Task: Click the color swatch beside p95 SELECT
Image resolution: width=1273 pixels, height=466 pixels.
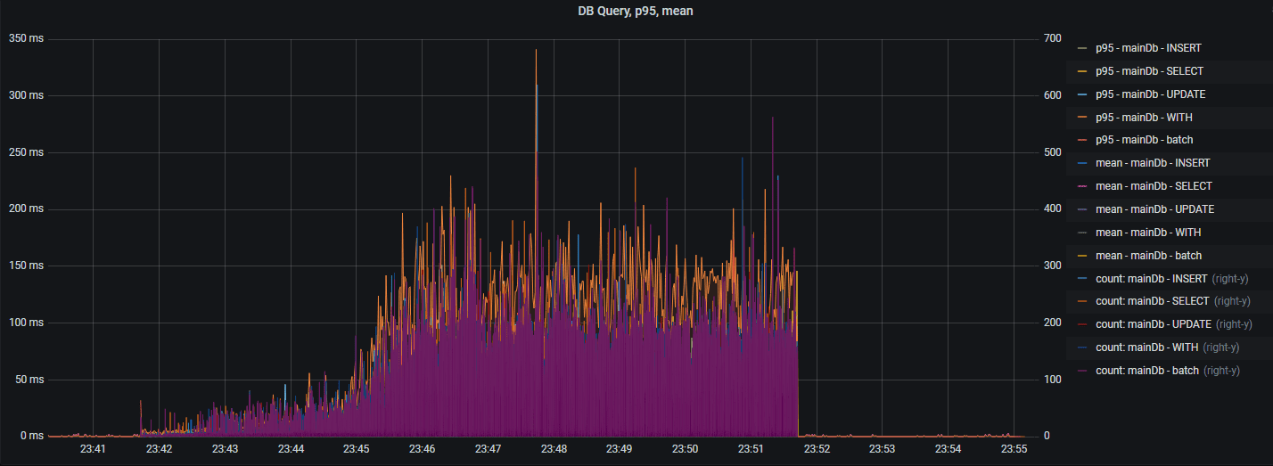Action: pos(1082,71)
